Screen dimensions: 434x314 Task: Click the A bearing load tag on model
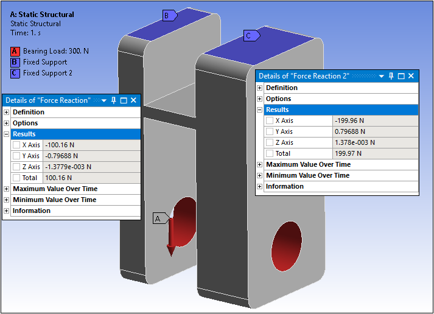click(x=161, y=218)
